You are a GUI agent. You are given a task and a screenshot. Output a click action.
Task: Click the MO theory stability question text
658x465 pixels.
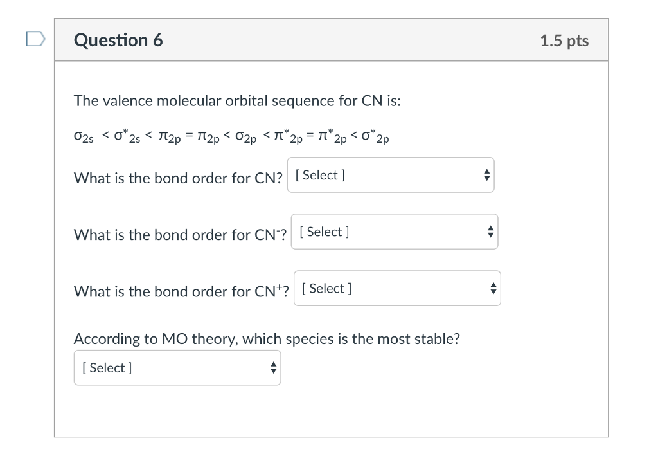(266, 339)
